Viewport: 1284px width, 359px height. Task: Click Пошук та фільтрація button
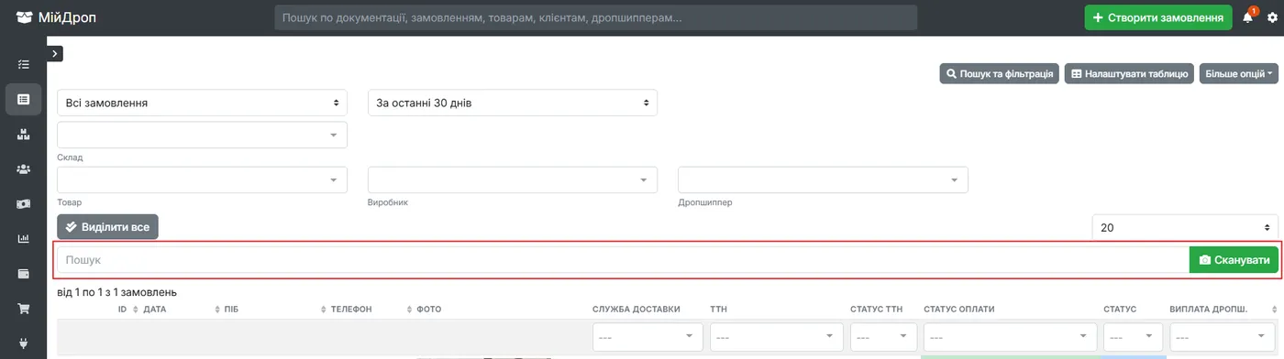[x=1000, y=73]
